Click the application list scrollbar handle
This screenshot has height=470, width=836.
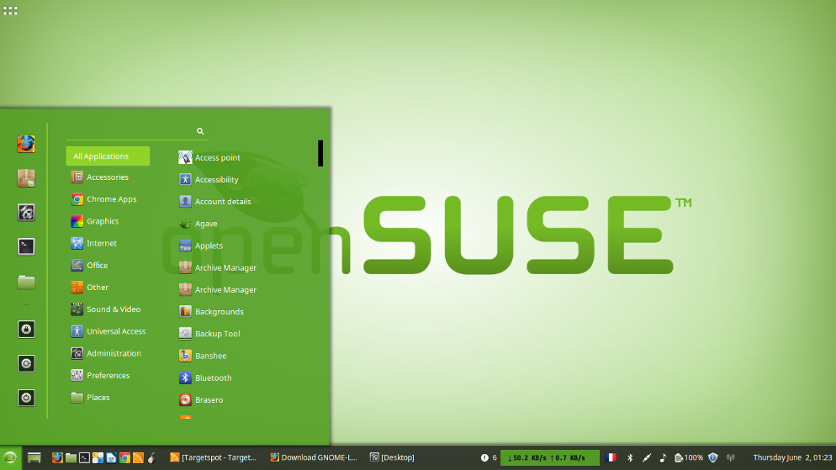[320, 154]
